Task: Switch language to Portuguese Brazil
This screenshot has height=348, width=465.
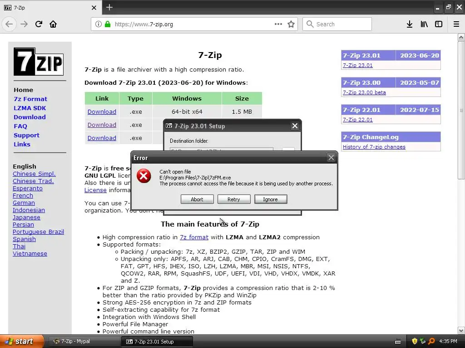Action: [x=38, y=232]
